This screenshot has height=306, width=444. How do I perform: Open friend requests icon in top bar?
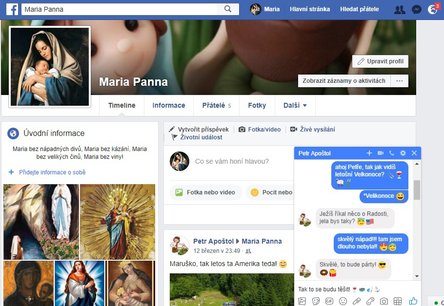400,10
